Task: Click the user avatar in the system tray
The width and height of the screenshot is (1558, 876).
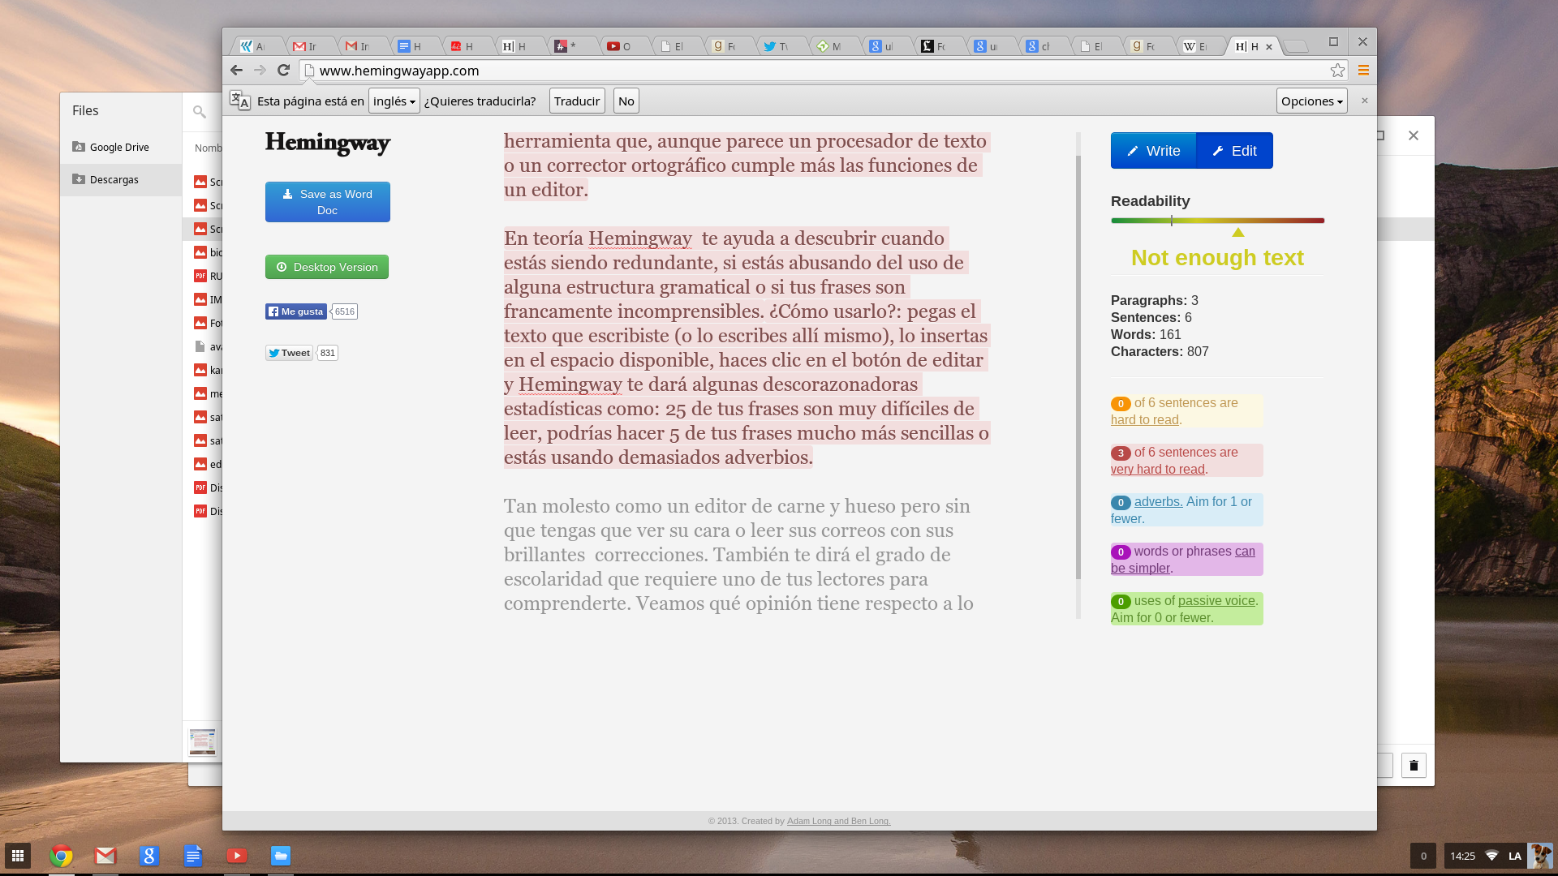Action: 1539,856
